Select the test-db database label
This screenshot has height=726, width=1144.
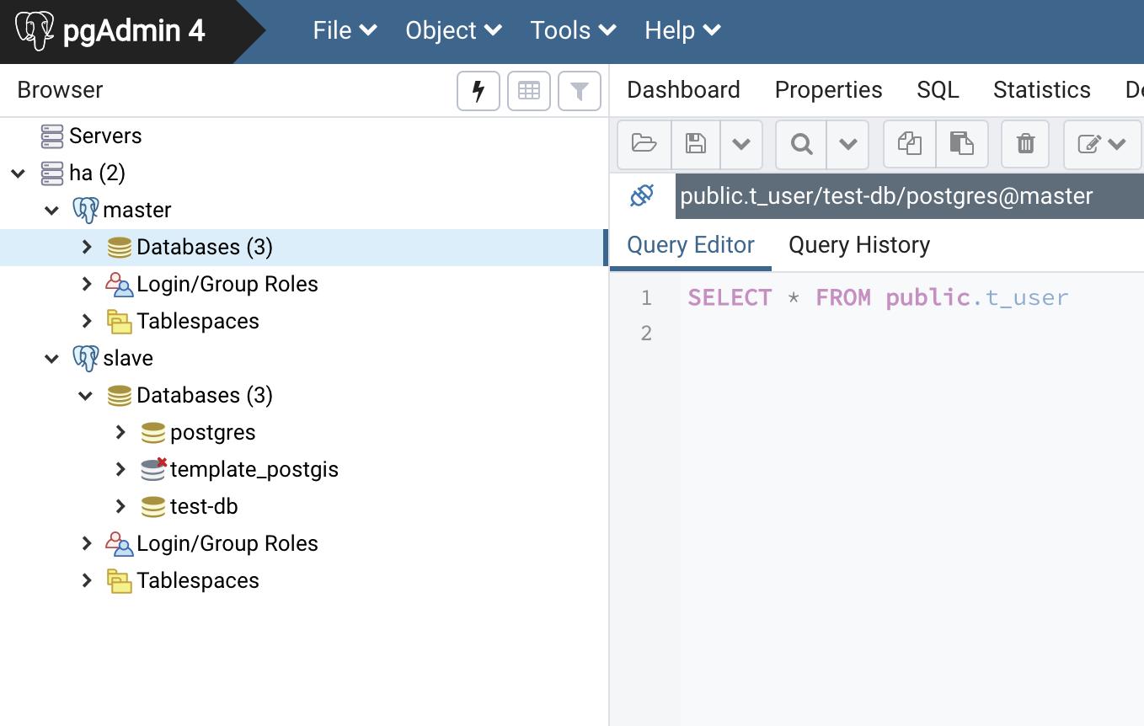(204, 506)
